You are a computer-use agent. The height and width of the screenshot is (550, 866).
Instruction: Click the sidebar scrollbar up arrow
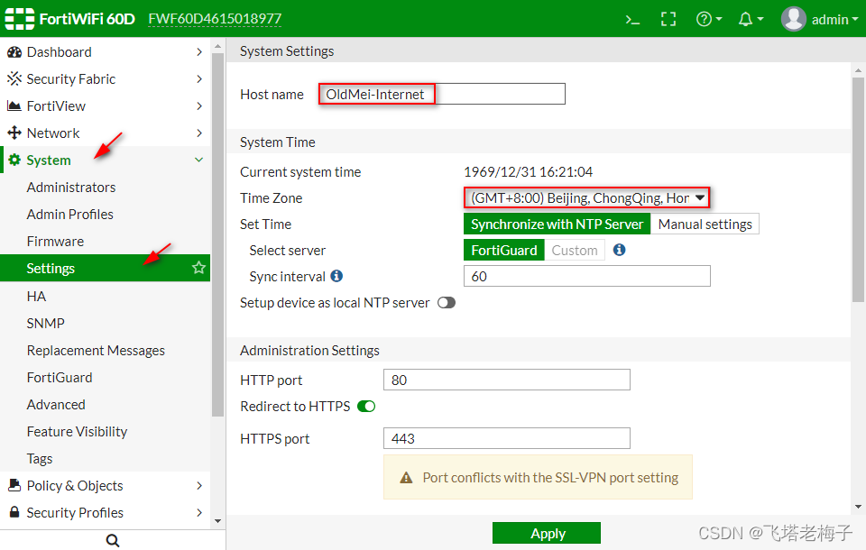217,46
